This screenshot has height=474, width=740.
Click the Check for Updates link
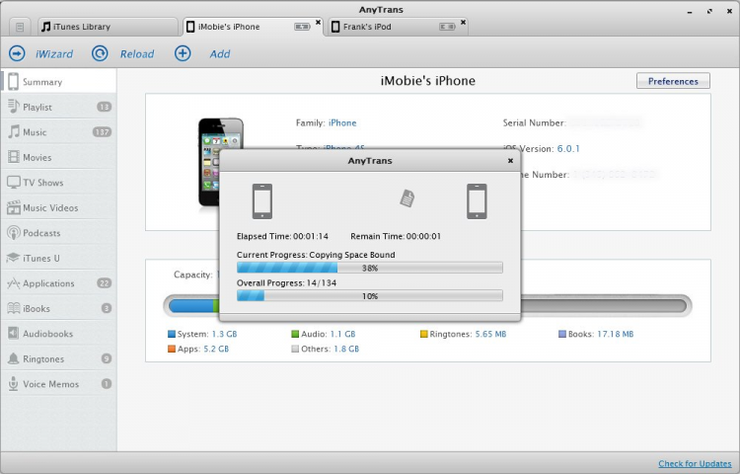[695, 463]
